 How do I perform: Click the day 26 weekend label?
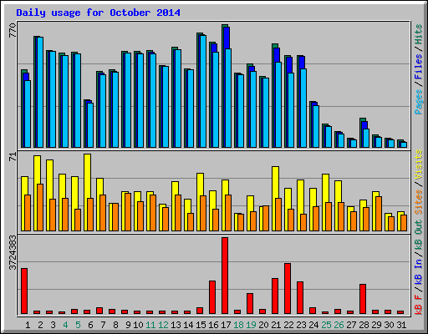click(x=339, y=325)
